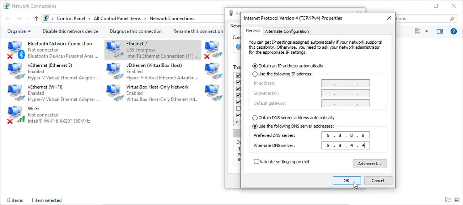Toggle the preview pane icon
463x205 pixels.
click(x=439, y=31)
